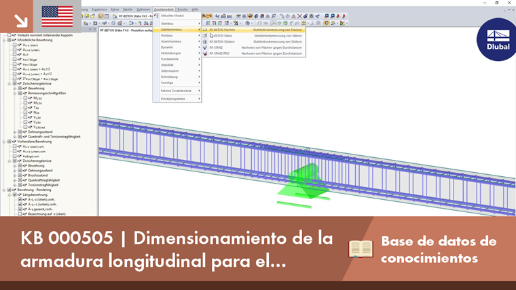Open the Zusatzmodule menu bar item
The image size is (516, 290).
click(164, 9)
